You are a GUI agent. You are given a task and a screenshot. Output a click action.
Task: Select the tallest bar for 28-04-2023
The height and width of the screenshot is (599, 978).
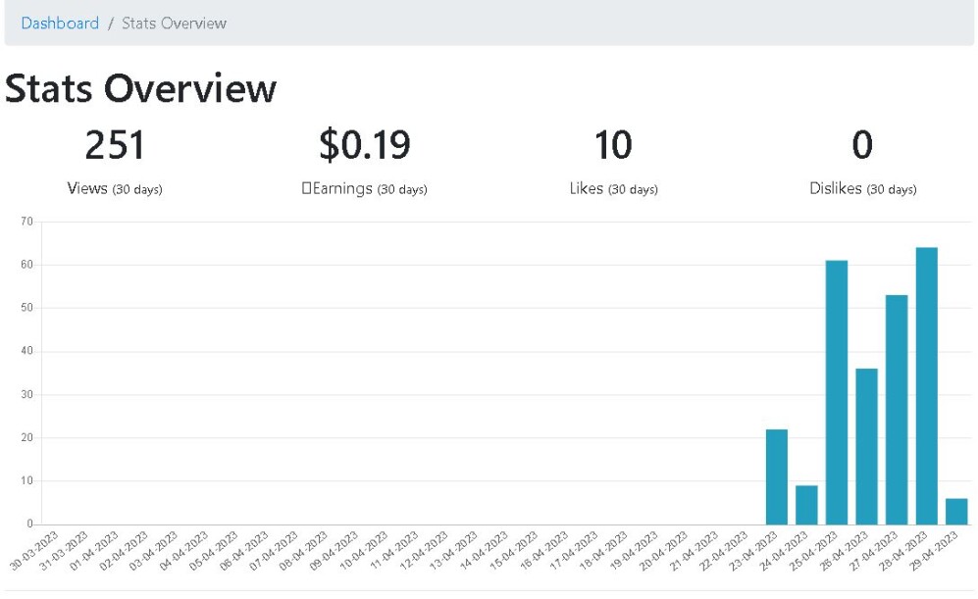(926, 386)
